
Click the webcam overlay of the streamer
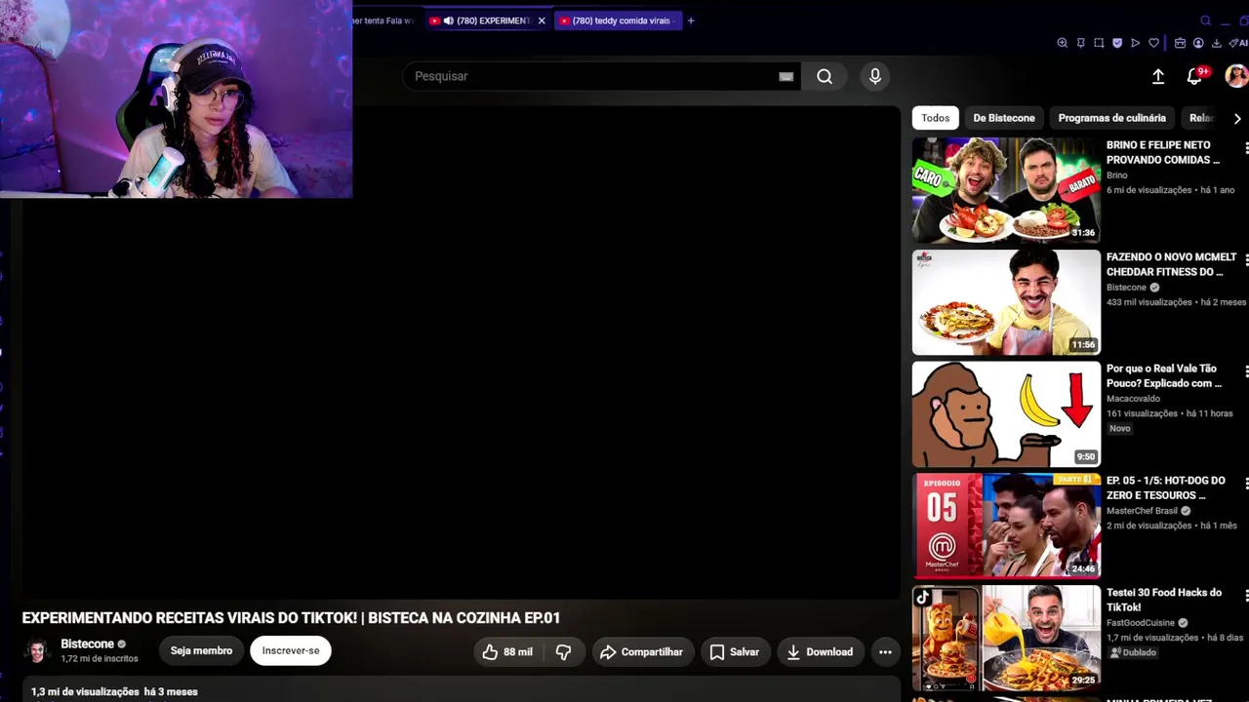176,98
